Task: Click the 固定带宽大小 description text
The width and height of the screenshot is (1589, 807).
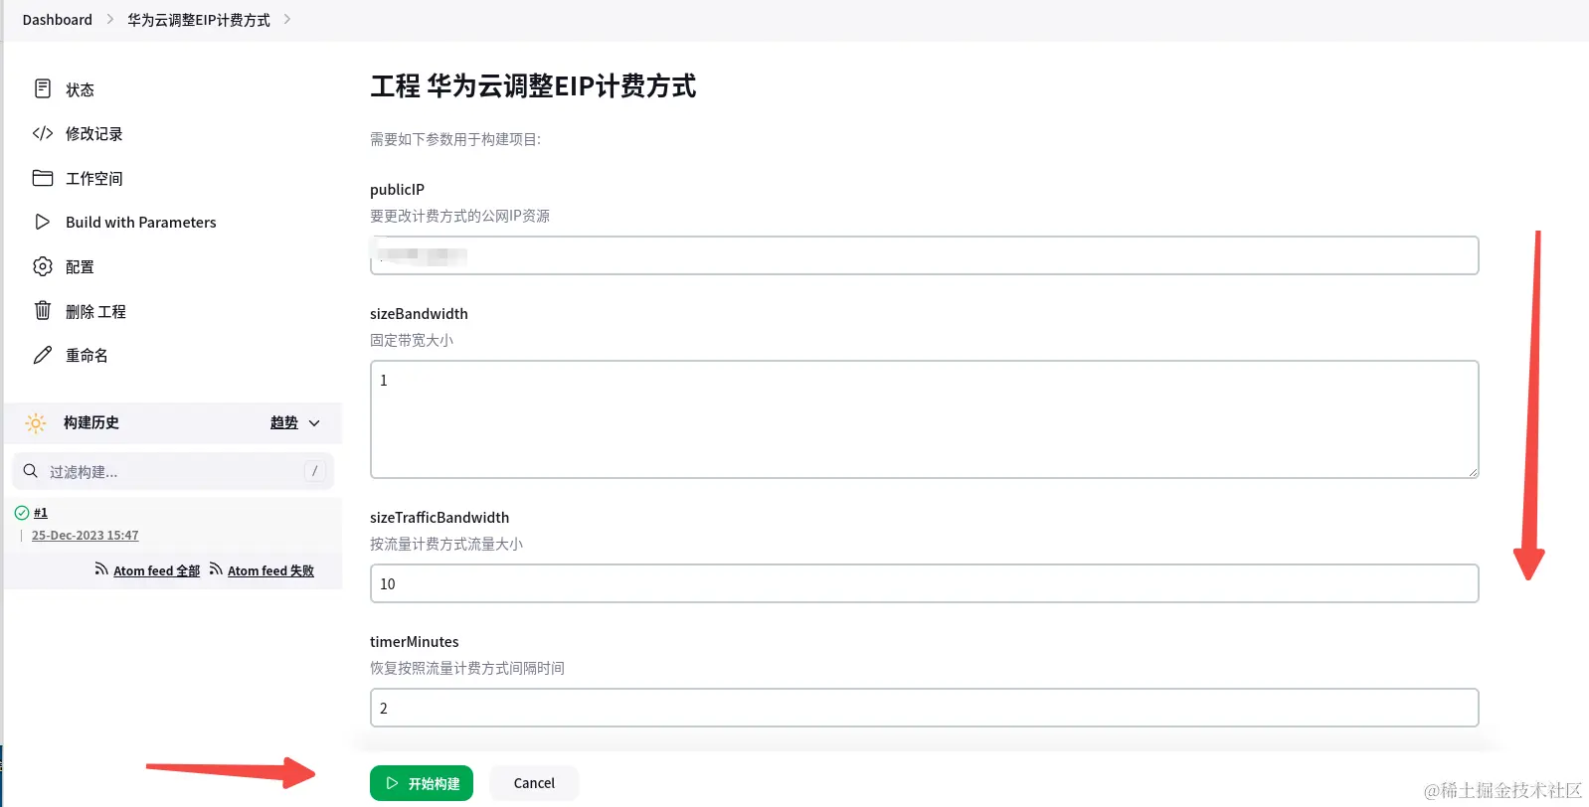Action: click(412, 340)
